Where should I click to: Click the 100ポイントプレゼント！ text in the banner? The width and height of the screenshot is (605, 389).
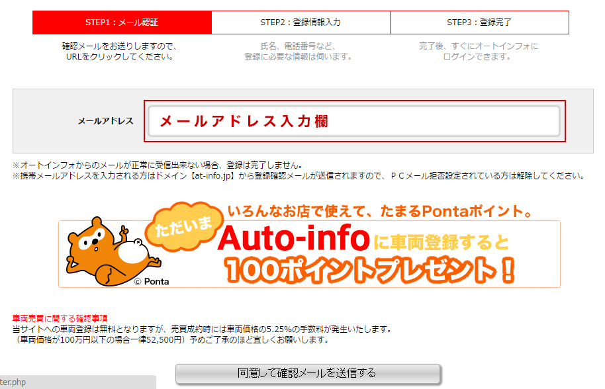pyautogui.click(x=370, y=270)
